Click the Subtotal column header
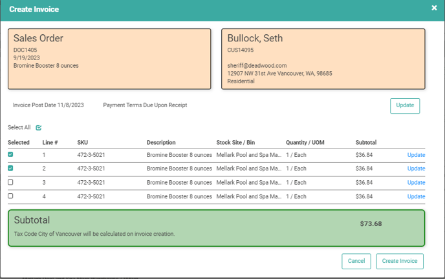This screenshot has width=445, height=279. 366,142
